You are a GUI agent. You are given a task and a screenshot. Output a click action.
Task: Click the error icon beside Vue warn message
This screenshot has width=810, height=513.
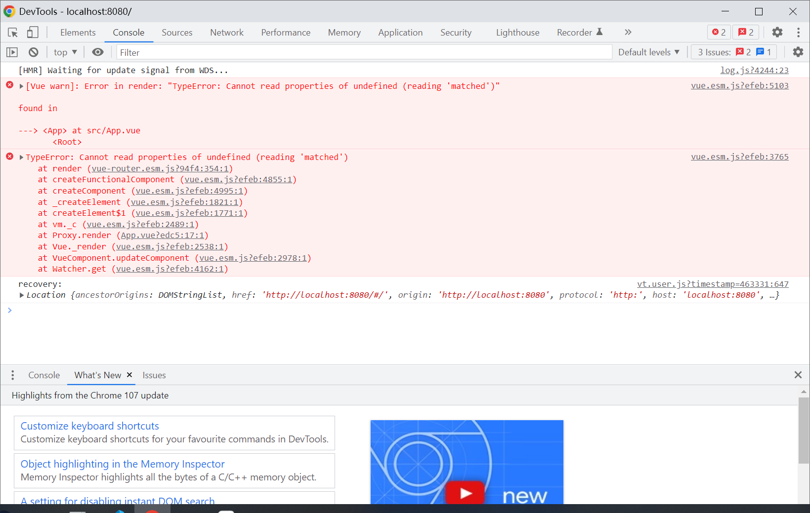click(x=9, y=85)
